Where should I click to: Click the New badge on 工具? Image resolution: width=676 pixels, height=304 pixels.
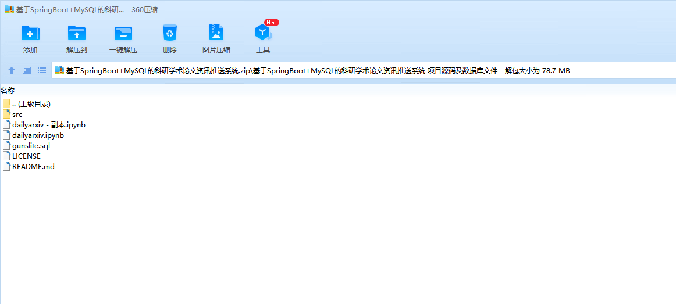272,22
